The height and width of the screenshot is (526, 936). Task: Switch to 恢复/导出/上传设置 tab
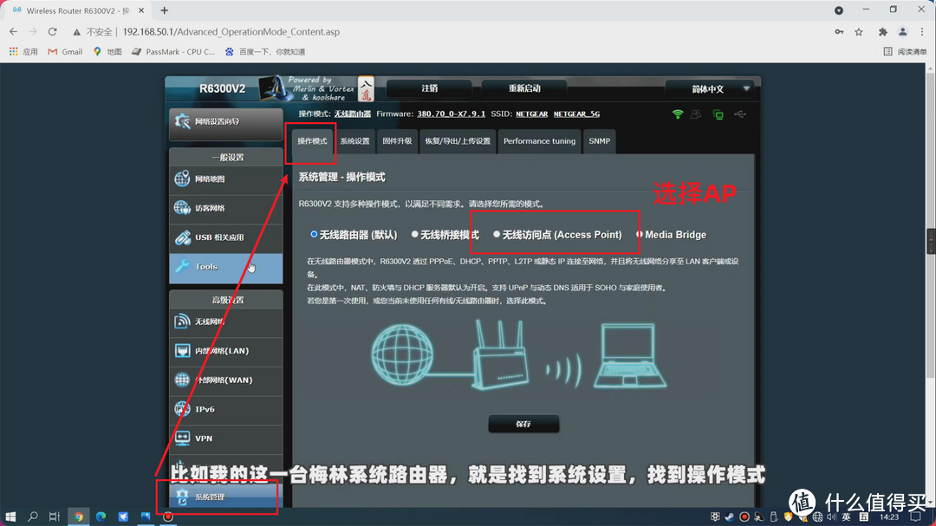click(x=458, y=141)
